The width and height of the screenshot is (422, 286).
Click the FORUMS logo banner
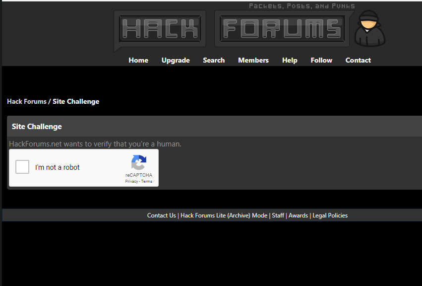pos(282,28)
